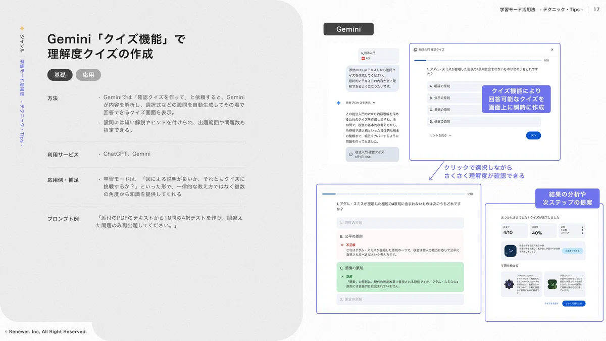Click the progress bar in the answered quiz panel
Screen dimensions: 606x341
(392, 193)
